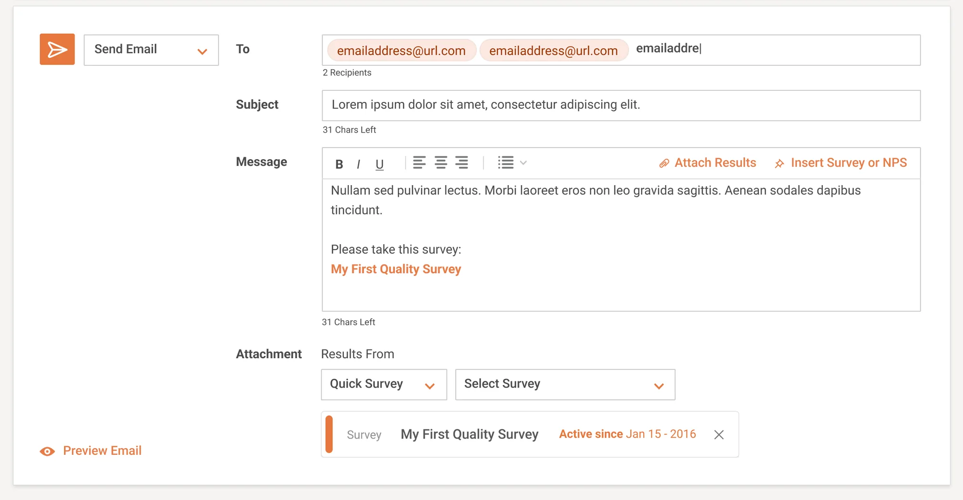Click the Results From label

coord(358,354)
